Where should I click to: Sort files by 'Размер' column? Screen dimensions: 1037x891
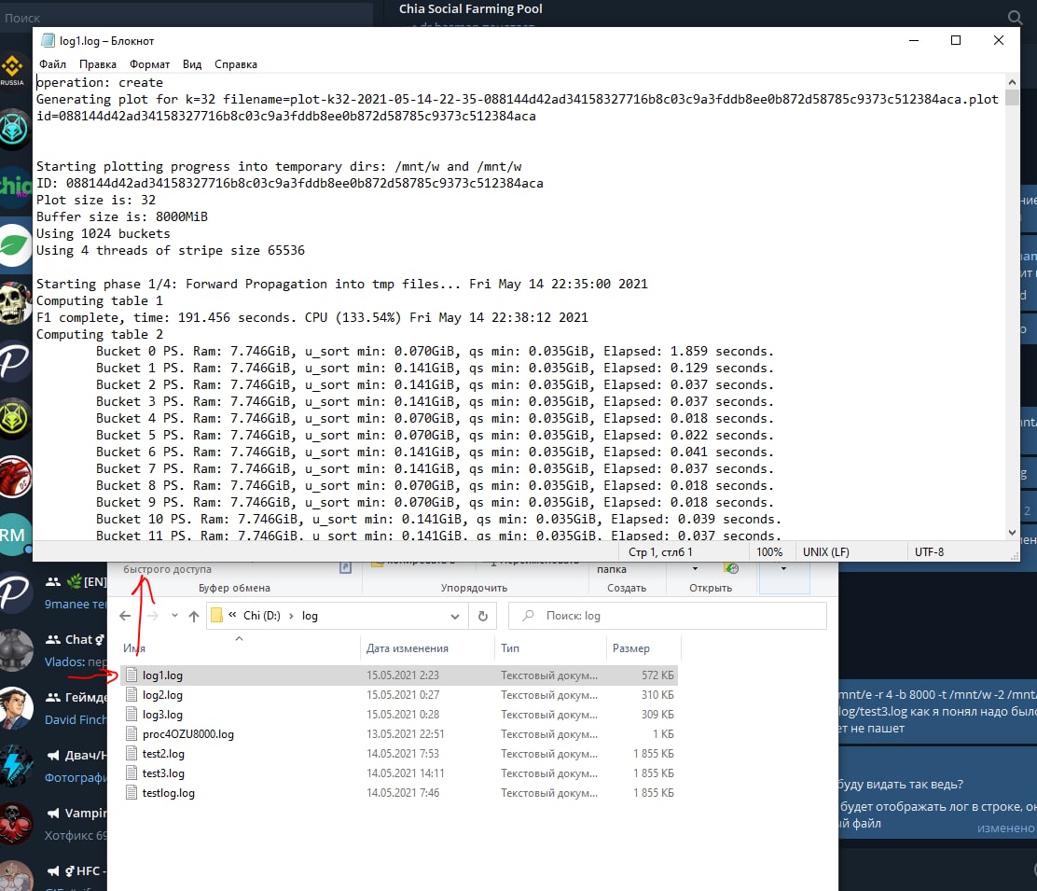[631, 648]
